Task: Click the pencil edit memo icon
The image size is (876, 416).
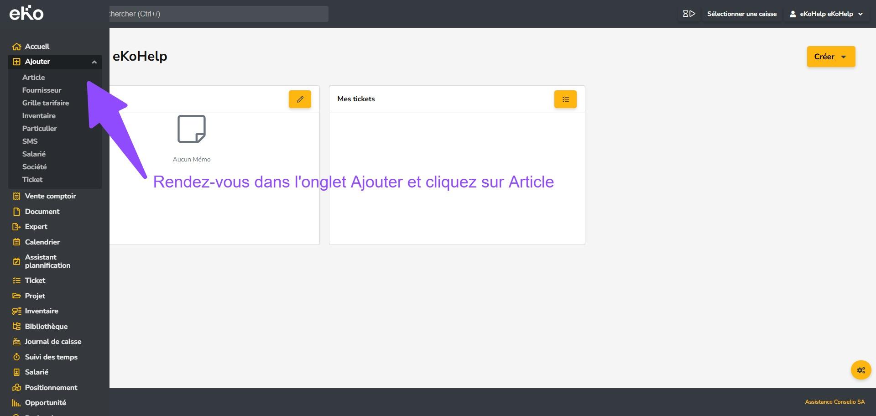Action: pyautogui.click(x=300, y=99)
